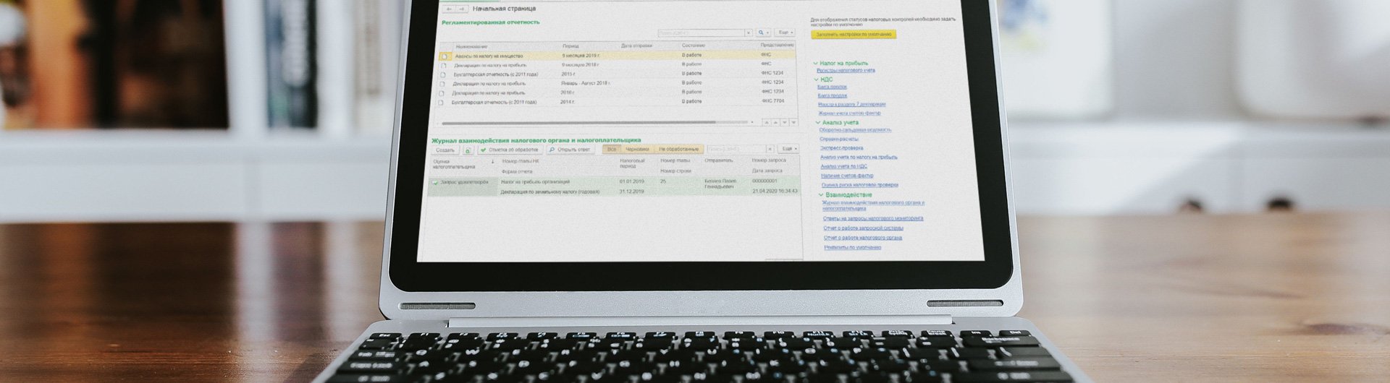
Task: Open the Начальная страница tab
Action: (x=504, y=9)
